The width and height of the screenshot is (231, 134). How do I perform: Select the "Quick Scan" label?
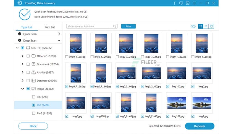(30, 34)
